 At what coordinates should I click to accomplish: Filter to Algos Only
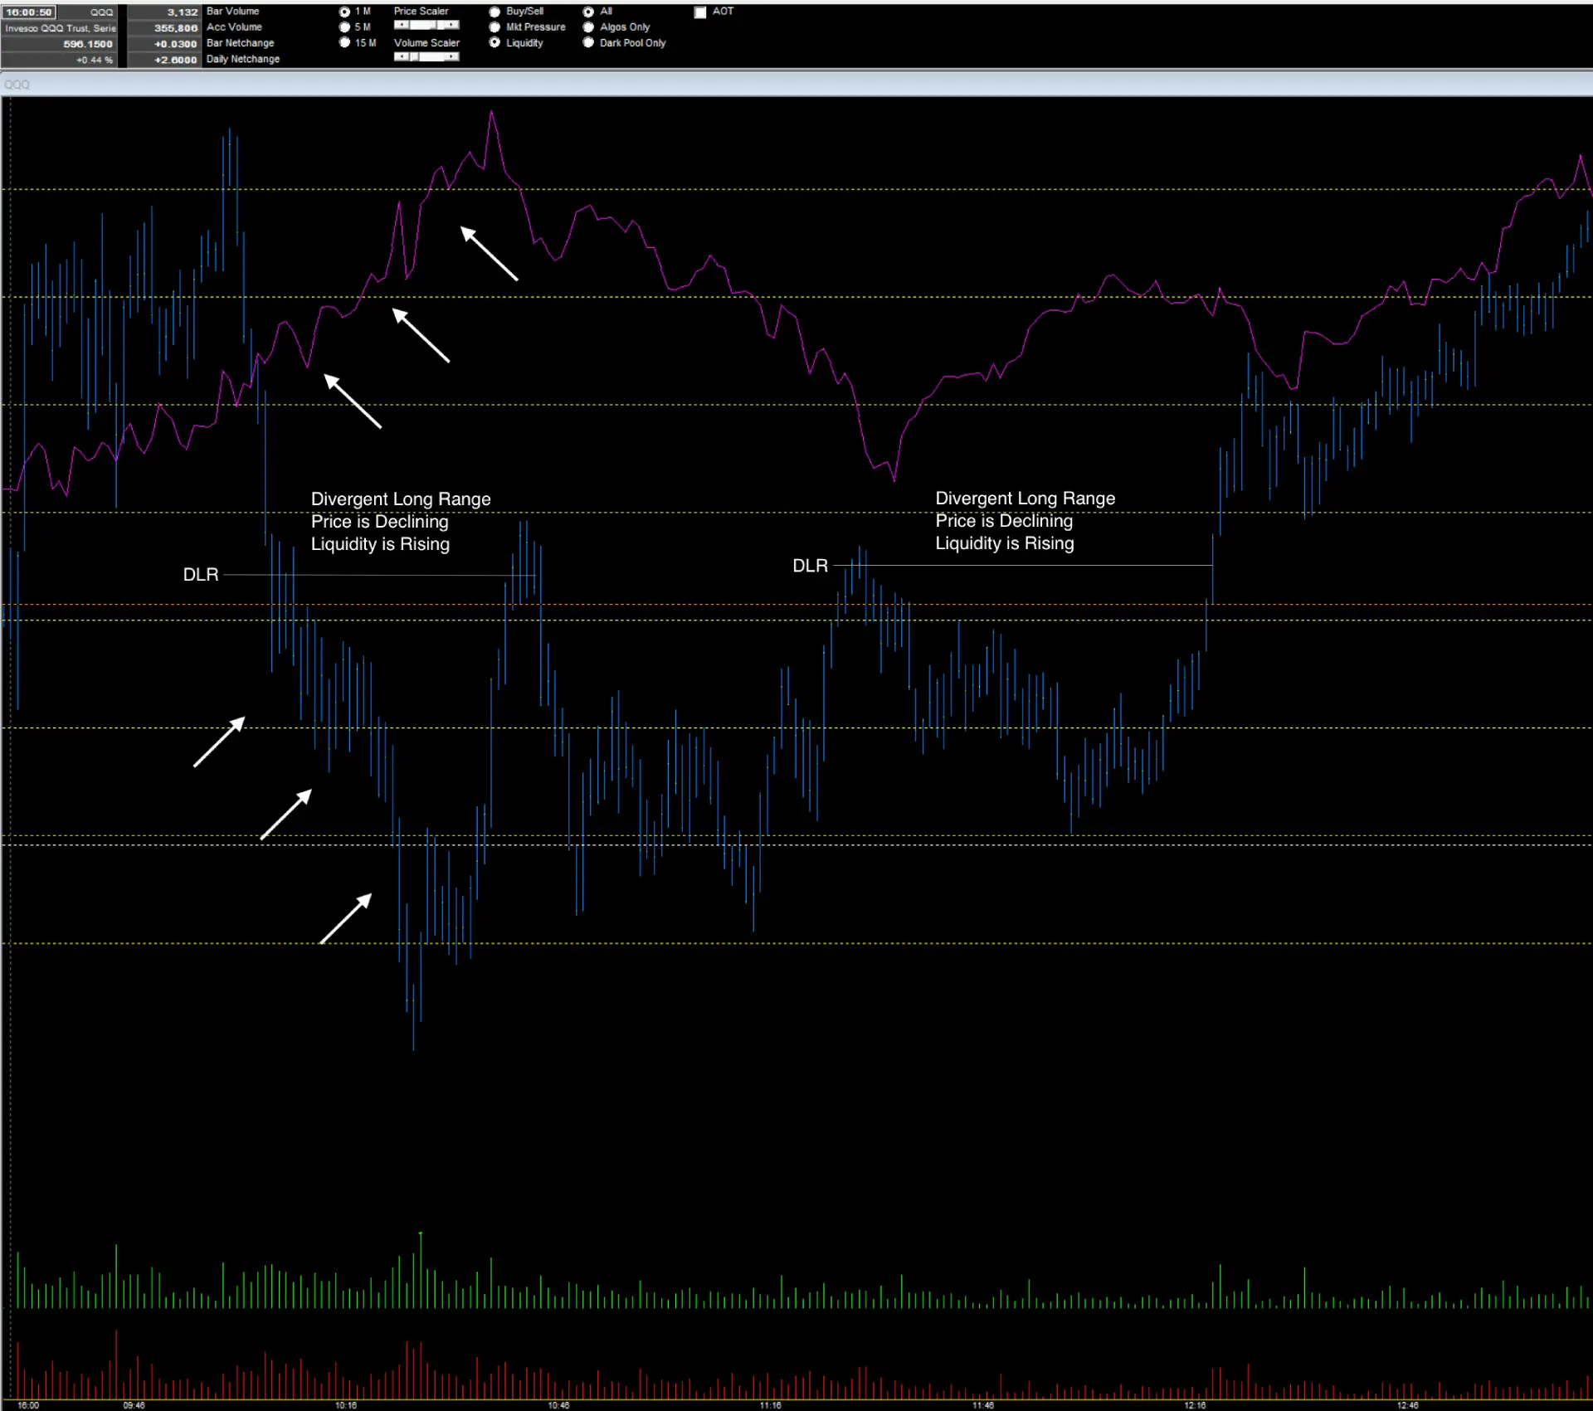coord(588,27)
